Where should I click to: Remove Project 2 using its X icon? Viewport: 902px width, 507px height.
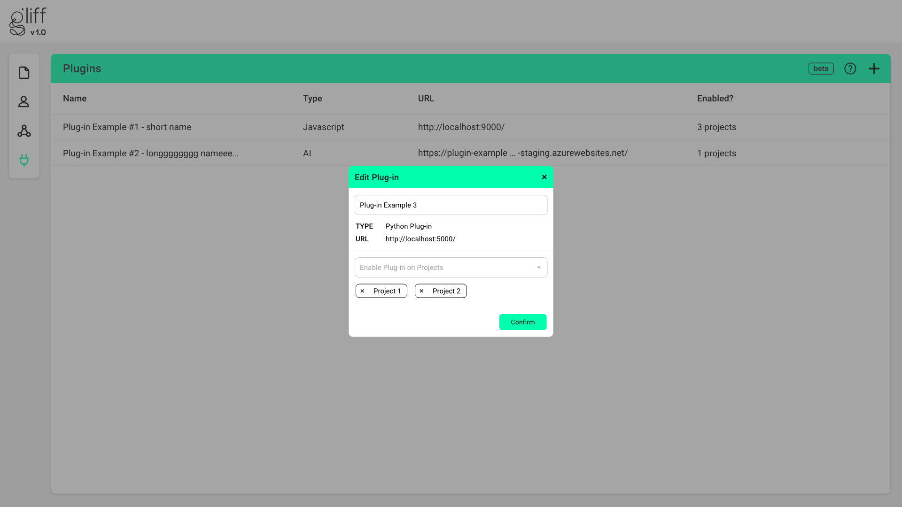pos(422,291)
